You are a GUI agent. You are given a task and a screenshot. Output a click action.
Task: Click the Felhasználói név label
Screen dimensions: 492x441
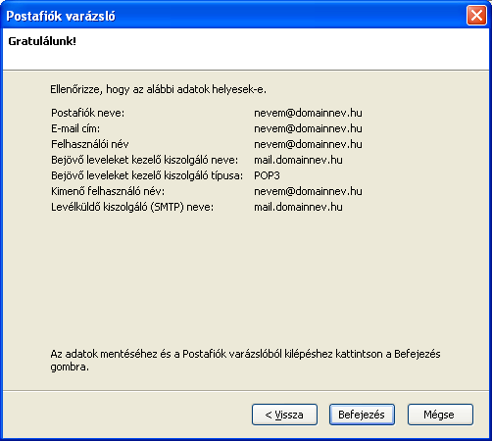(x=90, y=144)
